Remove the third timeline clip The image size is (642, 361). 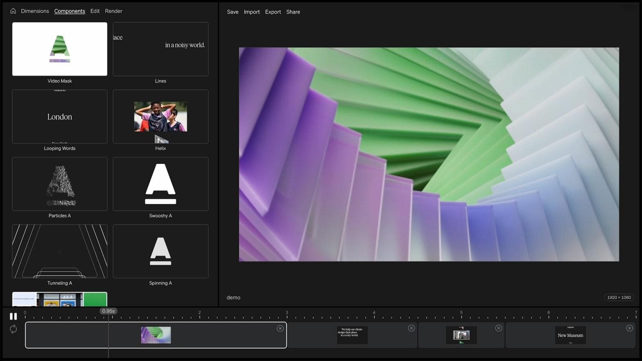coord(499,328)
